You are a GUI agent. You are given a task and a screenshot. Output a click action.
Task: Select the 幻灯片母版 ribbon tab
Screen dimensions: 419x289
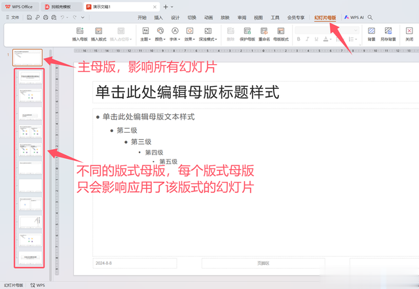point(325,18)
